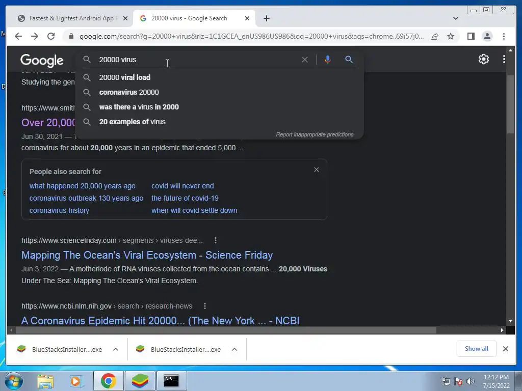Viewport: 522px width, 391px height.
Task: Open Mapping The Ocean's Viral Ecosystem result
Action: pyautogui.click(x=147, y=255)
